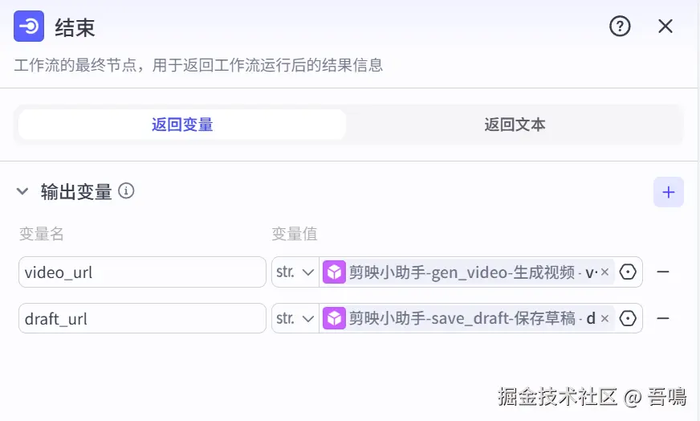Open the str type dropdown for draft_url
The height and width of the screenshot is (421, 700).
pos(295,318)
